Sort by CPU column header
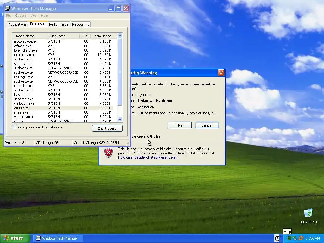This screenshot has width=324, height=243. 86,36
